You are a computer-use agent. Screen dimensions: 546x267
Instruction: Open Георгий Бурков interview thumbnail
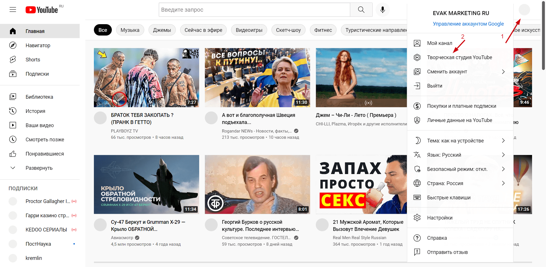coord(257,185)
